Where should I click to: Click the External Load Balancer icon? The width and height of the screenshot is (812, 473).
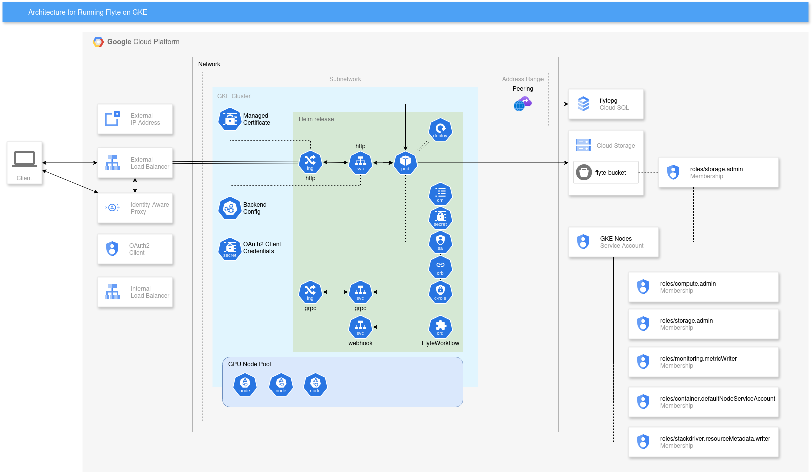[x=112, y=163]
